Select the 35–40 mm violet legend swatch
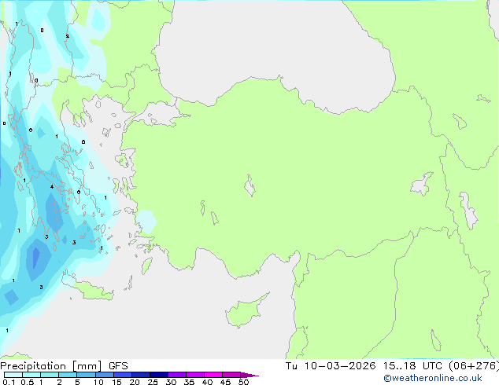Image resolution: width=499 pixels, height=385 pixels. [195, 375]
